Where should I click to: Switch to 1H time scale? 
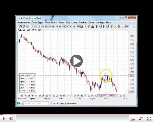pos(53,27)
